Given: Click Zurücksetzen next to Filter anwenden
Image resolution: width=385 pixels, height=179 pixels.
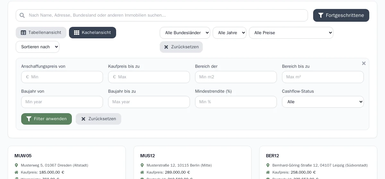Looking at the screenshot, I should [98, 119].
